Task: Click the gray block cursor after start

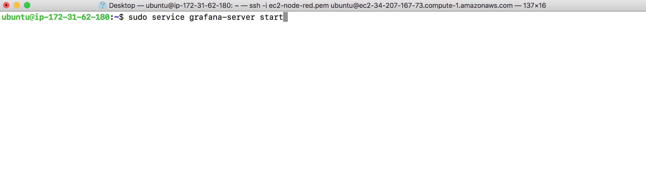Action: pos(285,17)
